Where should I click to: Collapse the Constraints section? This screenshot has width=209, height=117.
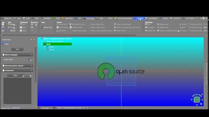pos(32,71)
